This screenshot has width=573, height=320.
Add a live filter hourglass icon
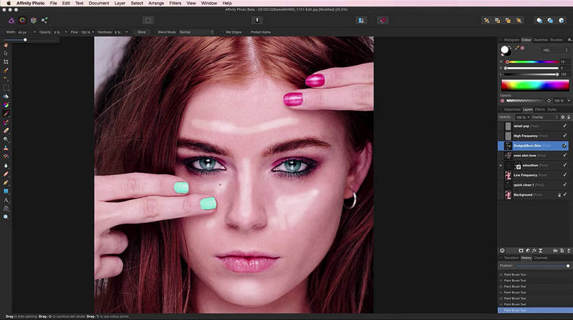[x=541, y=251]
